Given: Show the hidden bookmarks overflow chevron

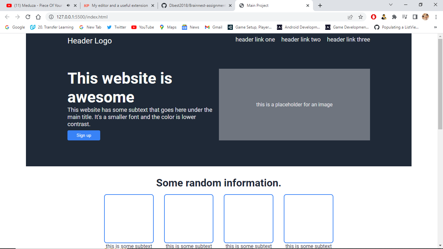Looking at the screenshot, I should coord(436,27).
